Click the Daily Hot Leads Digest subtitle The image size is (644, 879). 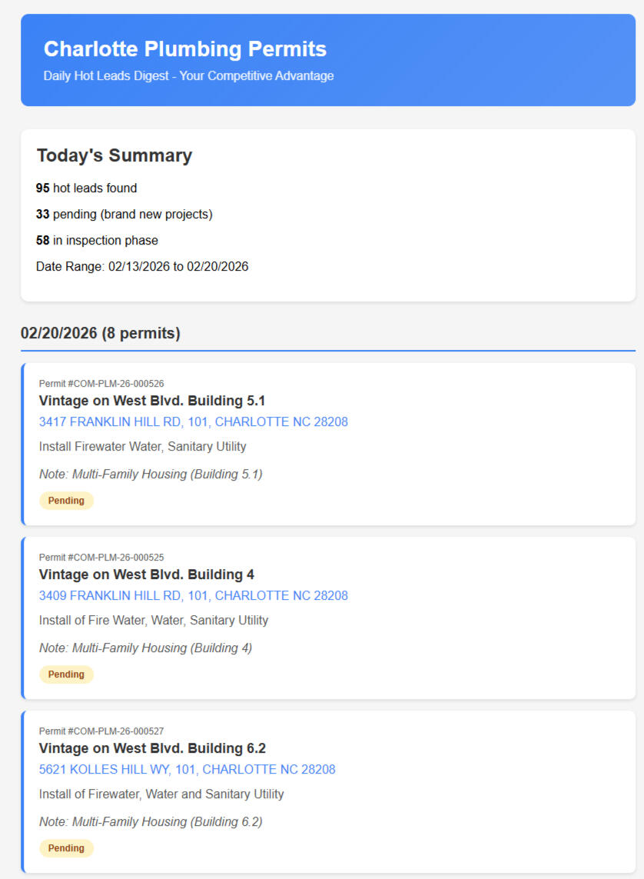tap(188, 76)
